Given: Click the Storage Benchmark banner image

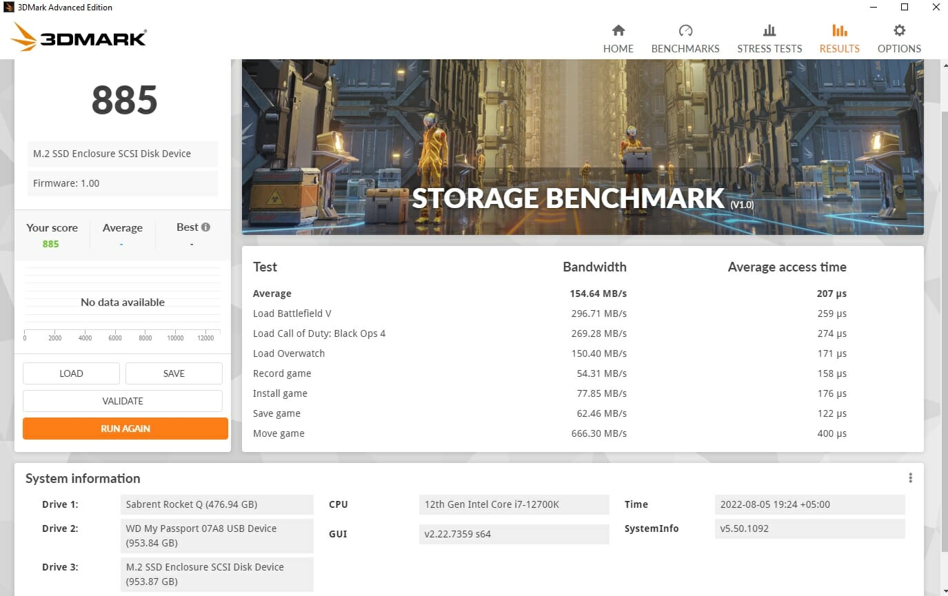Looking at the screenshot, I should point(583,147).
